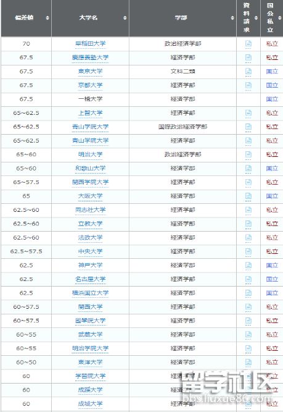The image size is (283, 412).
Task: Open the 成蹊大学 link
Action: coord(90,390)
